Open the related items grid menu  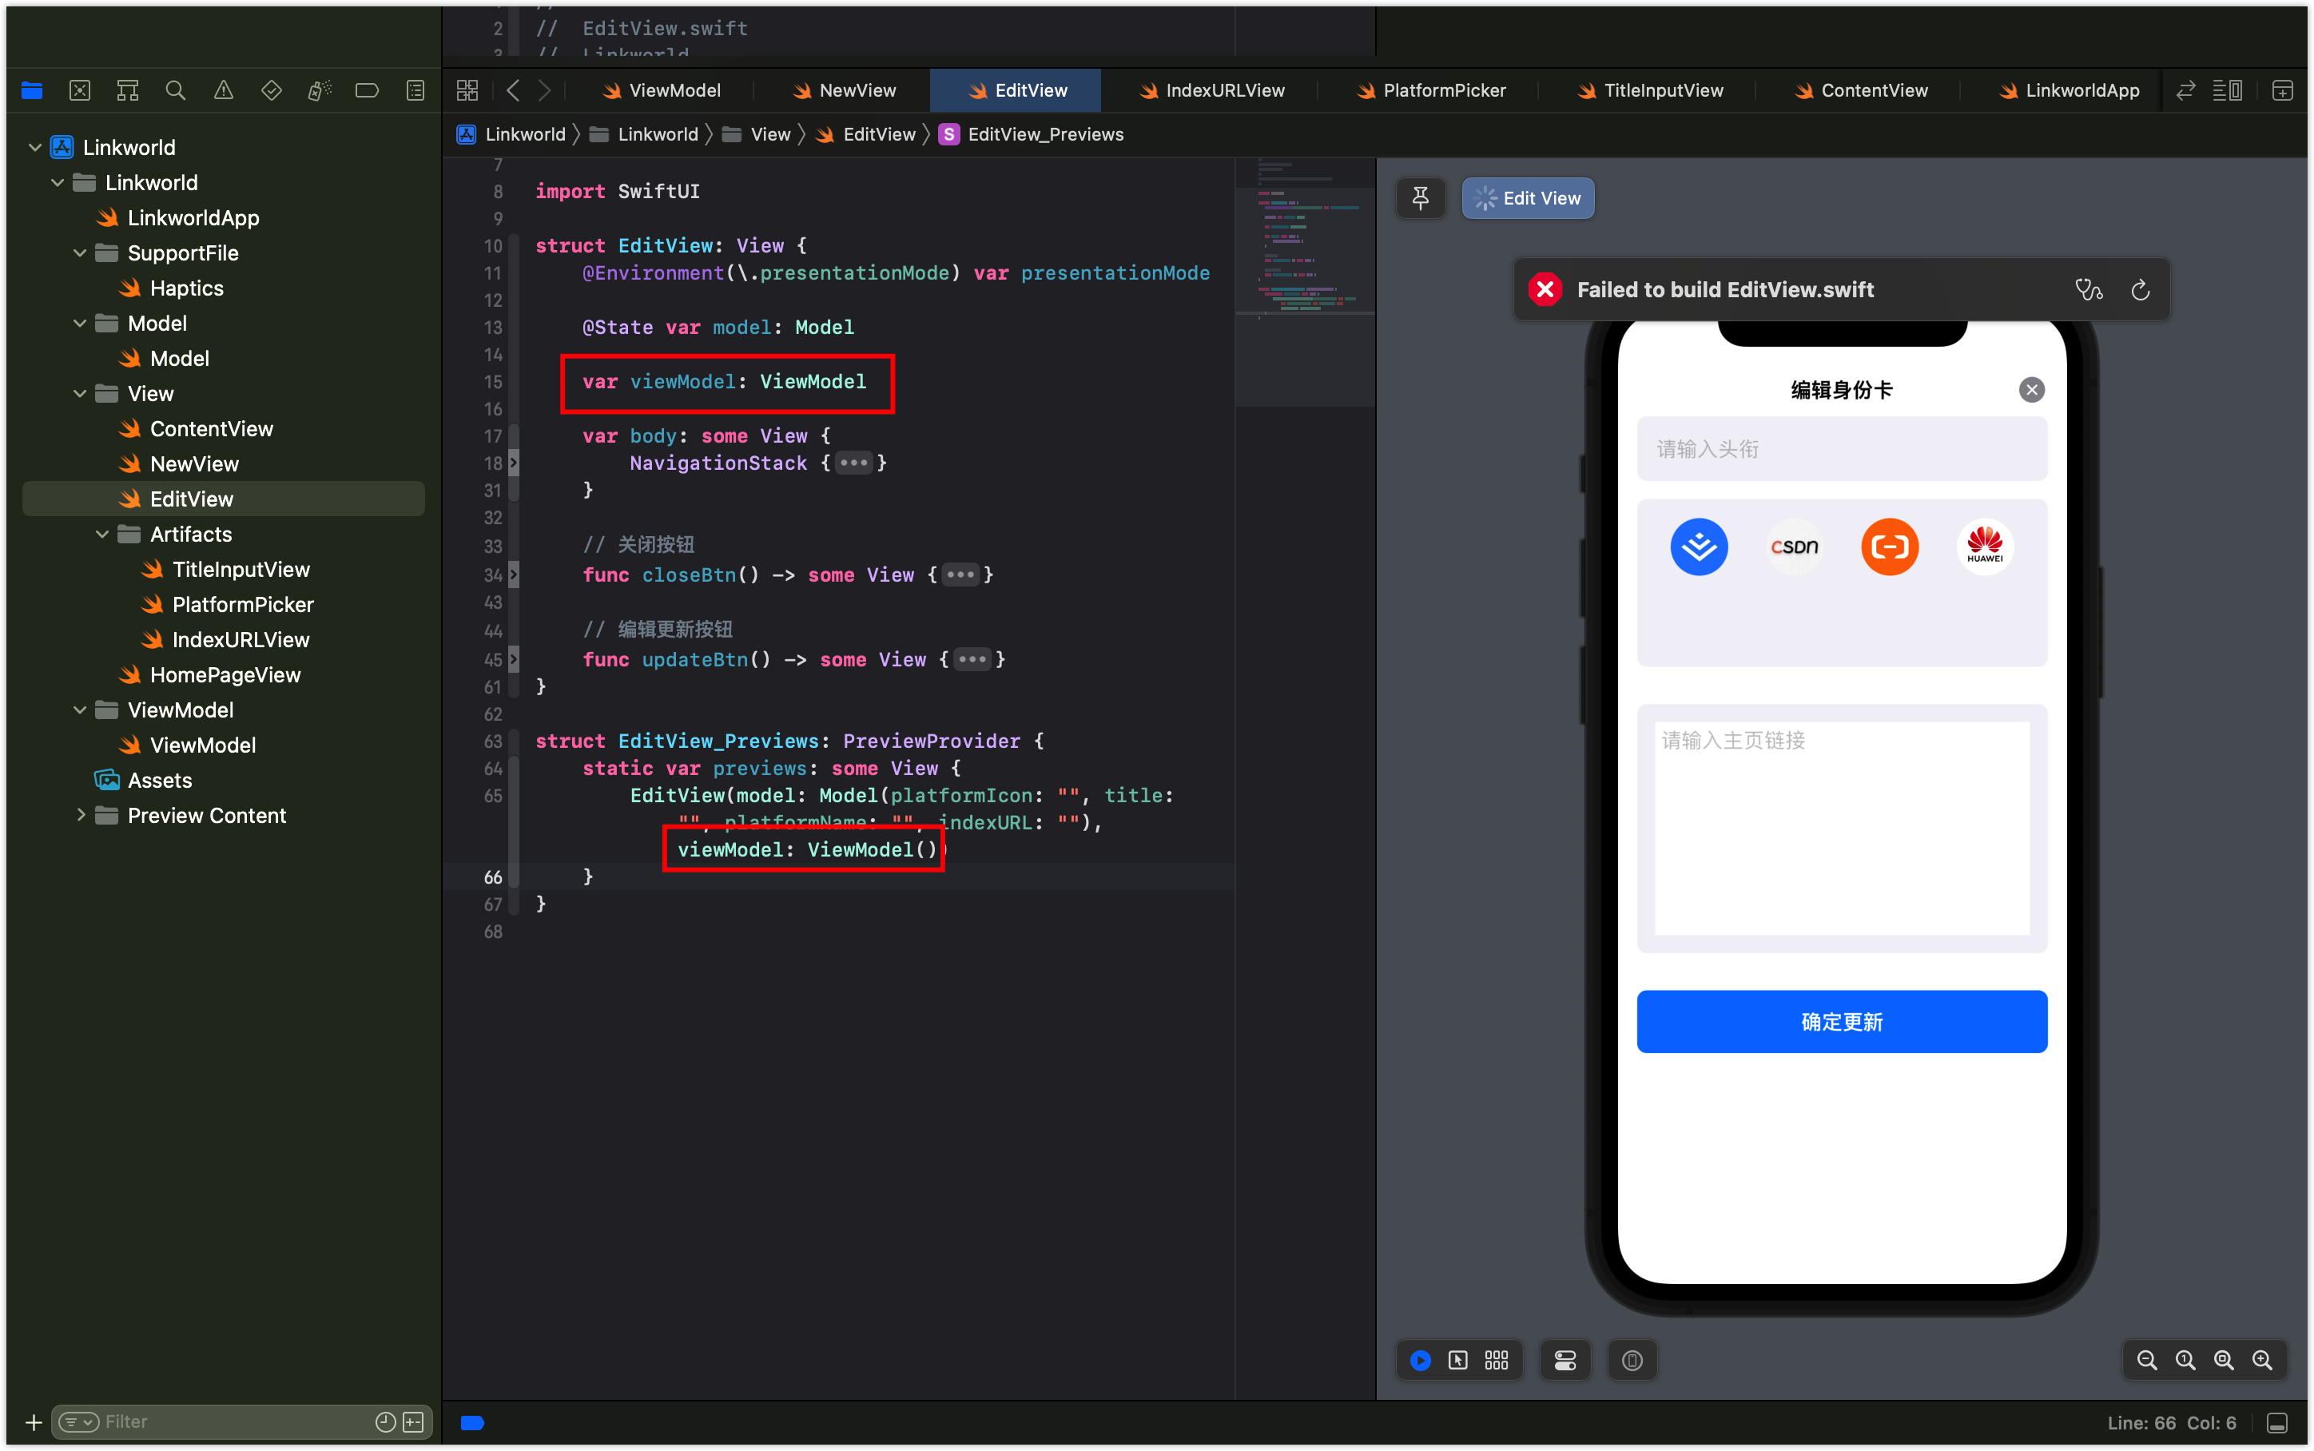tap(467, 90)
